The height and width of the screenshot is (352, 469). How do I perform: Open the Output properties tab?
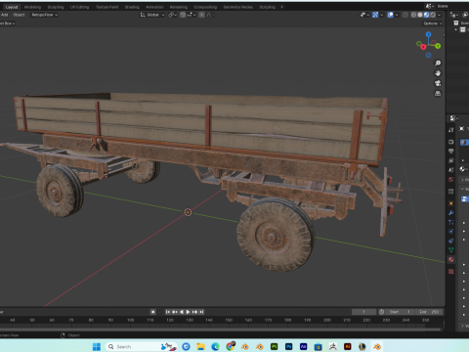pos(451,152)
